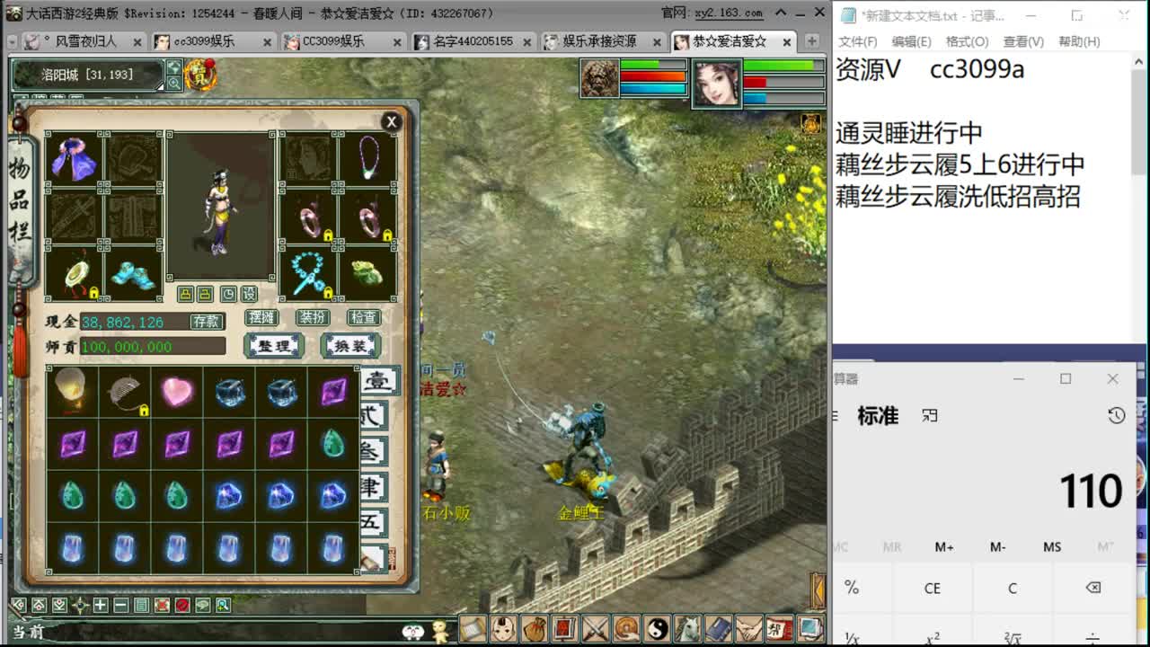Open Notepad 文件(F) menu

click(x=857, y=41)
